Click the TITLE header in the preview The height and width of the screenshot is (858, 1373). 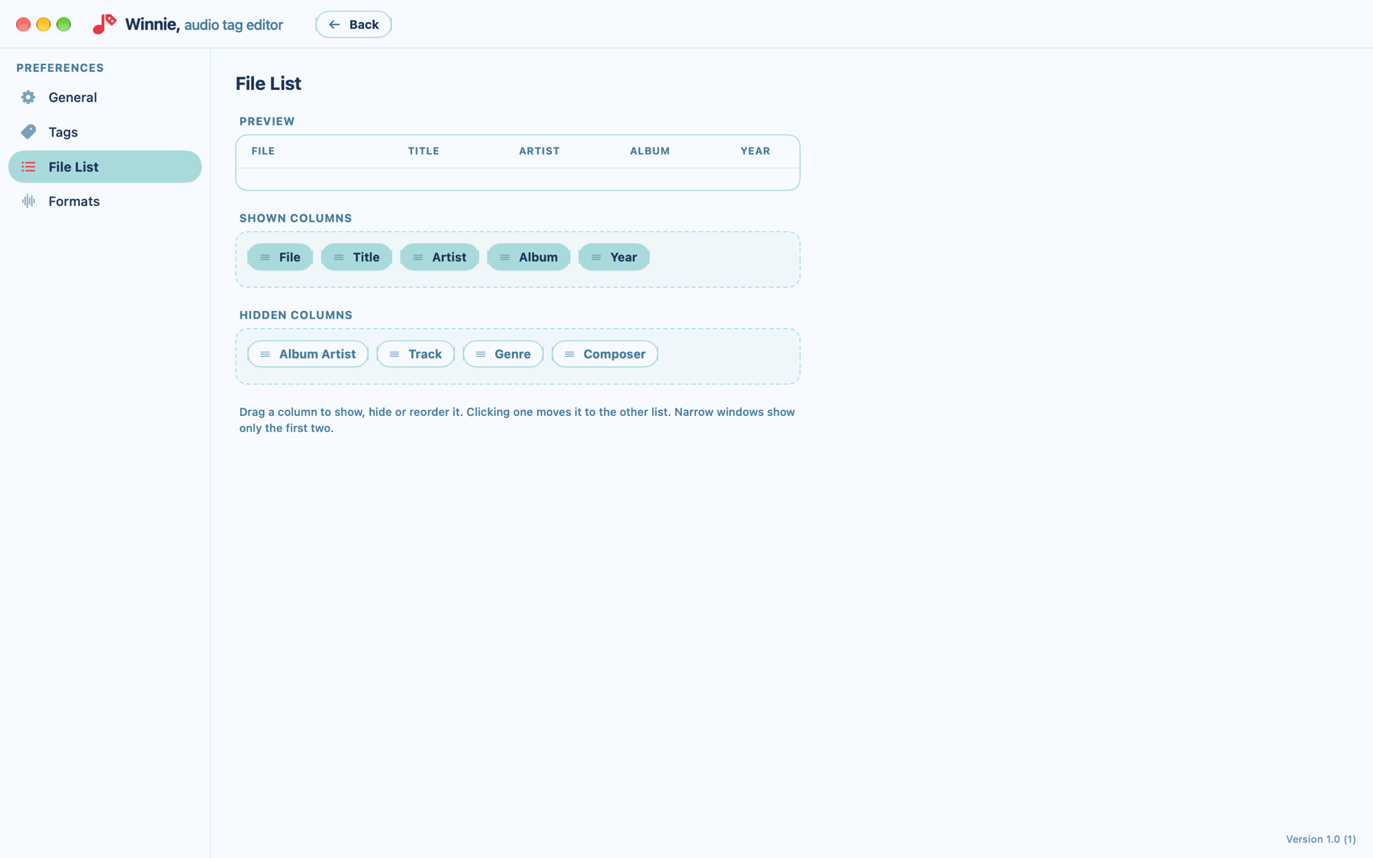[424, 151]
